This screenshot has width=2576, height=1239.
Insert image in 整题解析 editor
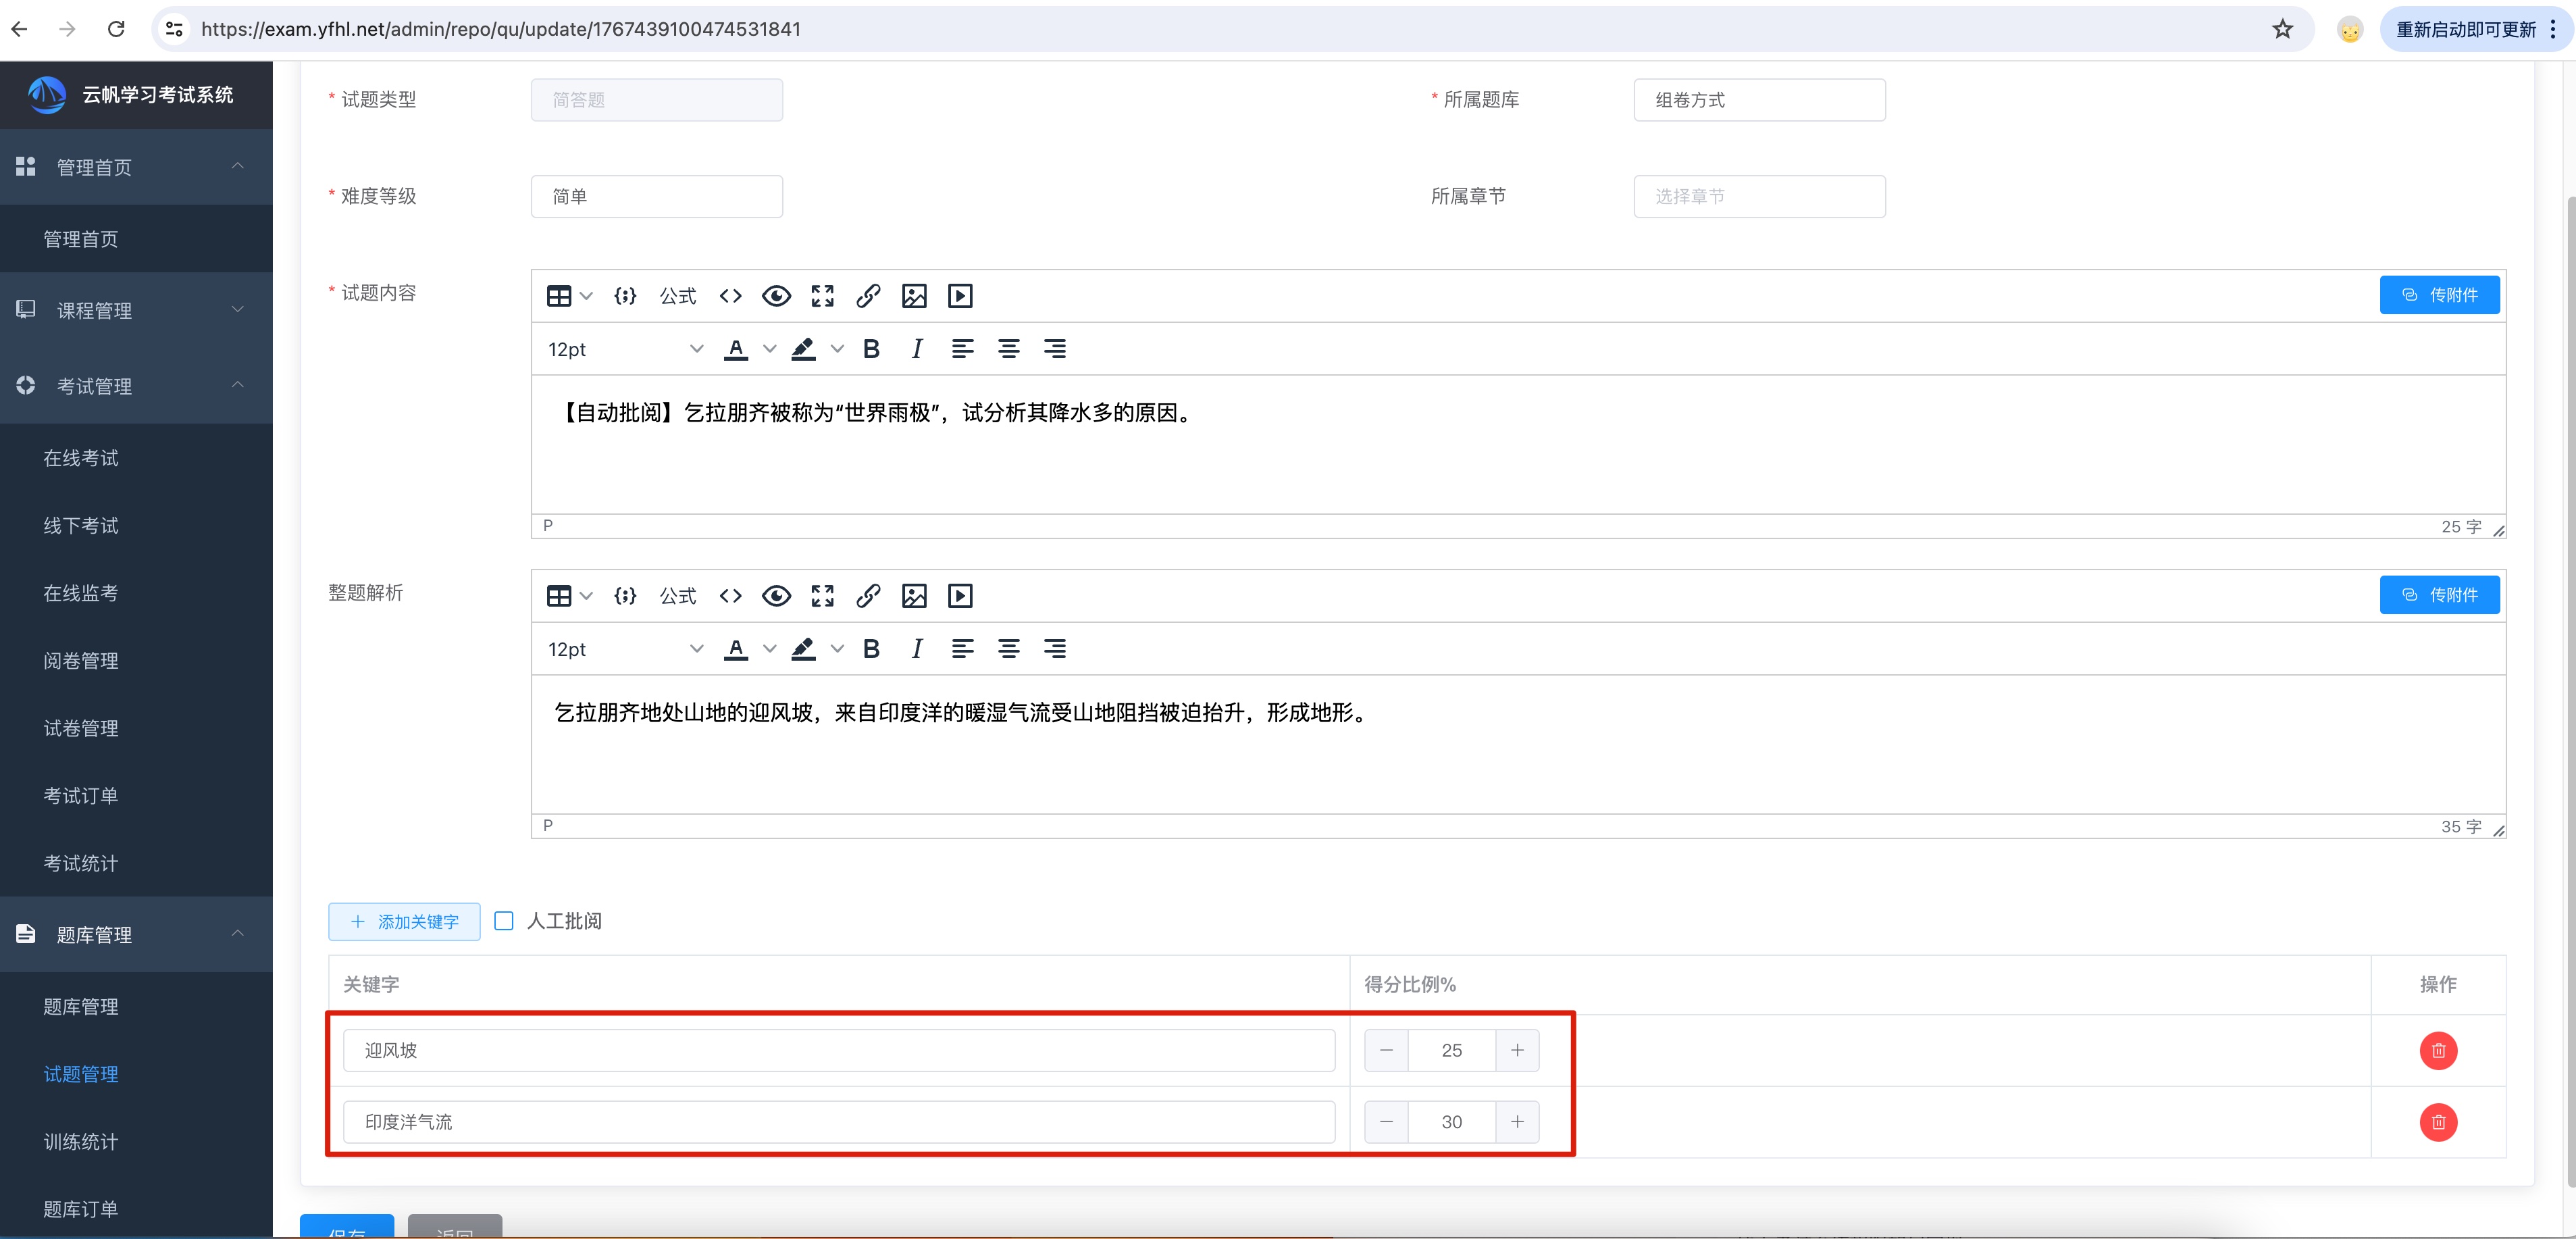pos(914,596)
